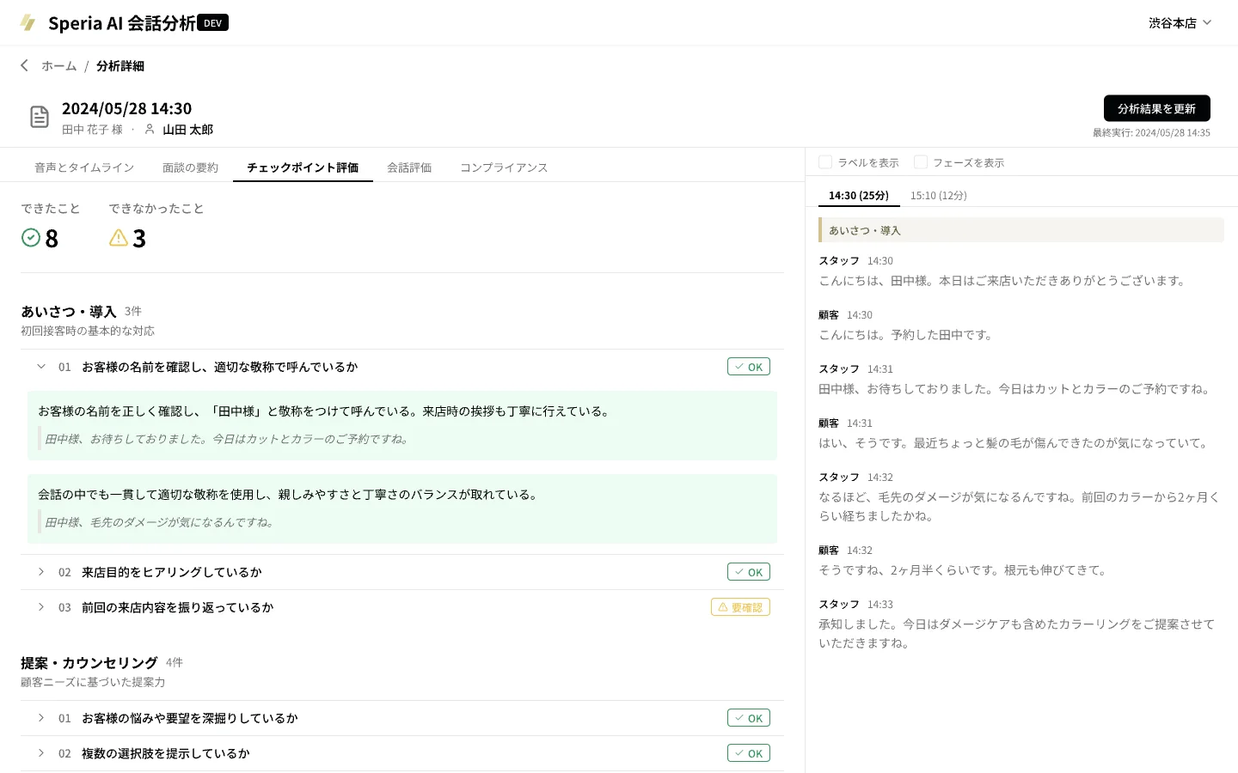Click the 分析結果を更新 button
1238x773 pixels.
pos(1156,108)
